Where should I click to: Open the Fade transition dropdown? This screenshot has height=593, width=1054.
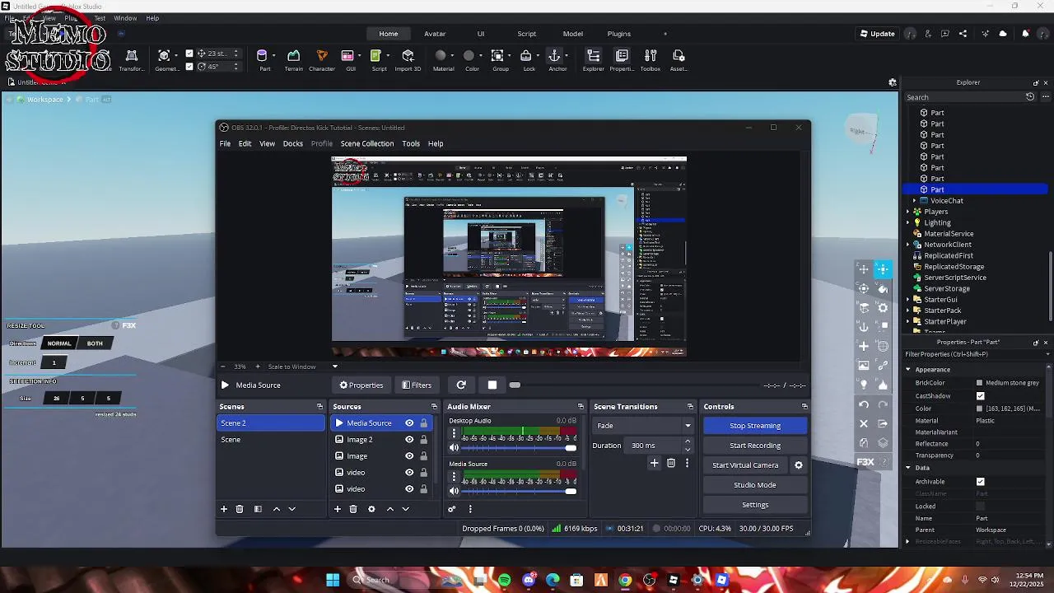click(x=642, y=426)
